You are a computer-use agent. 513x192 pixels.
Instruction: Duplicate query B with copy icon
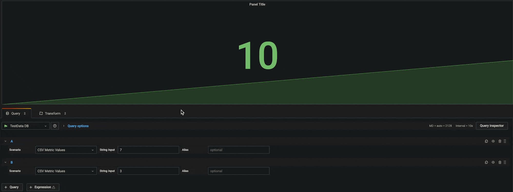click(x=486, y=162)
